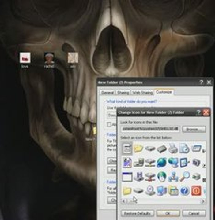Select the purple document icon
Screen dimensions: 215x220
point(127,163)
